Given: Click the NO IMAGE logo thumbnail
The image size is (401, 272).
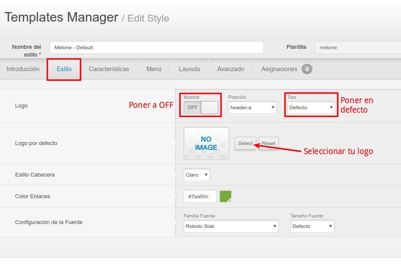Looking at the screenshot, I should click(x=207, y=143).
